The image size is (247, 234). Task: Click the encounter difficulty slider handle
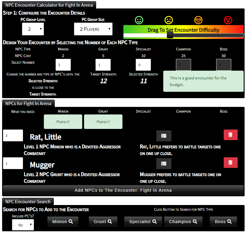pyautogui.click(x=170, y=35)
